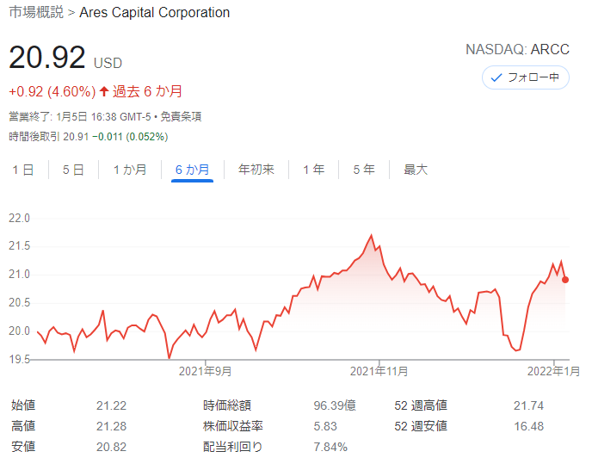Image resolution: width=592 pixels, height=470 pixels.
Task: Click the chart peak near 2021年11月
Action: click(x=371, y=235)
